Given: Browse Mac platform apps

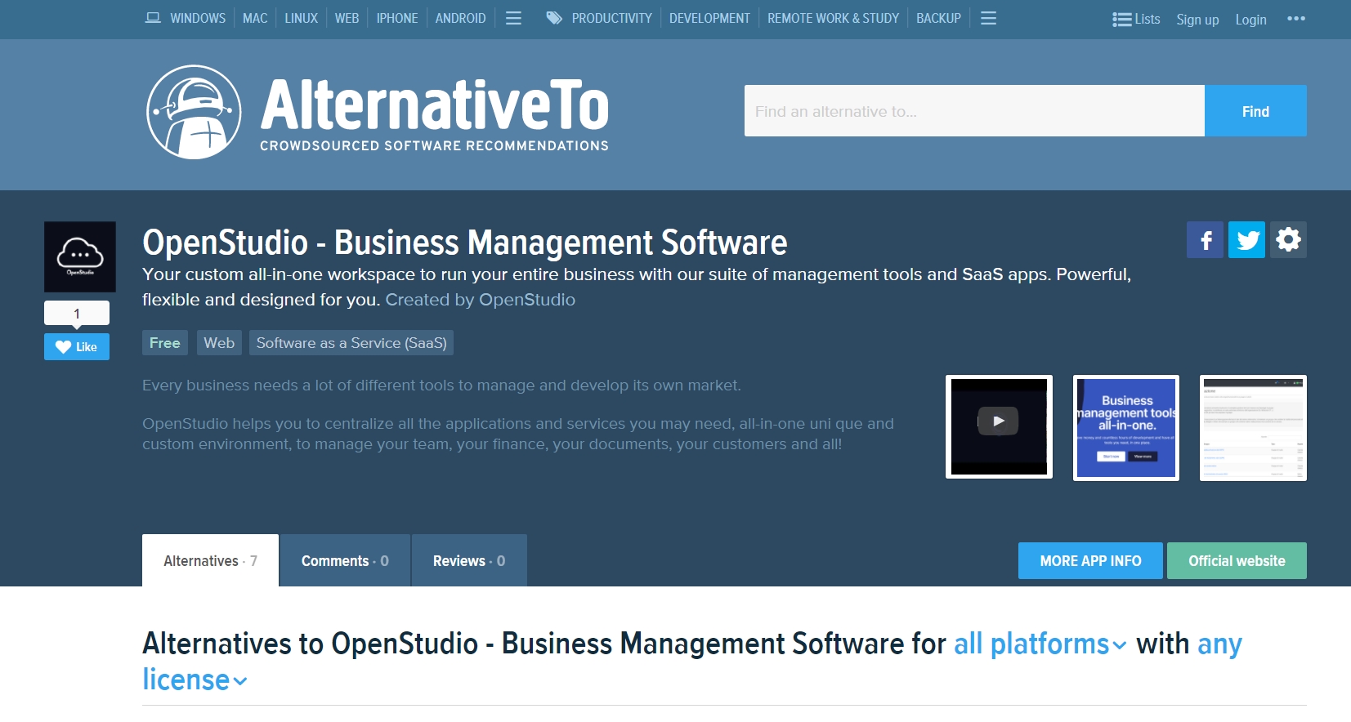Looking at the screenshot, I should (x=255, y=18).
